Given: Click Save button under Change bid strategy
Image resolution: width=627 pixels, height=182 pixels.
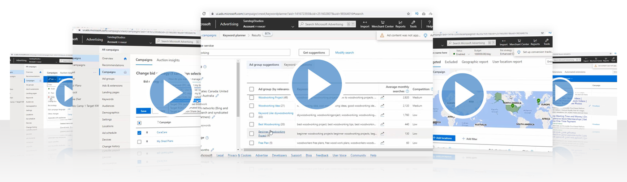Looking at the screenshot, I should coord(143,111).
